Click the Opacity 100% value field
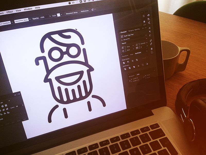206x155 pixels. [x=44, y=17]
